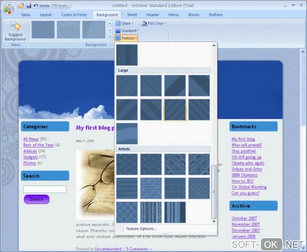Choose the fourth Large texture in the top row
307x252 pixels.
pos(199,86)
